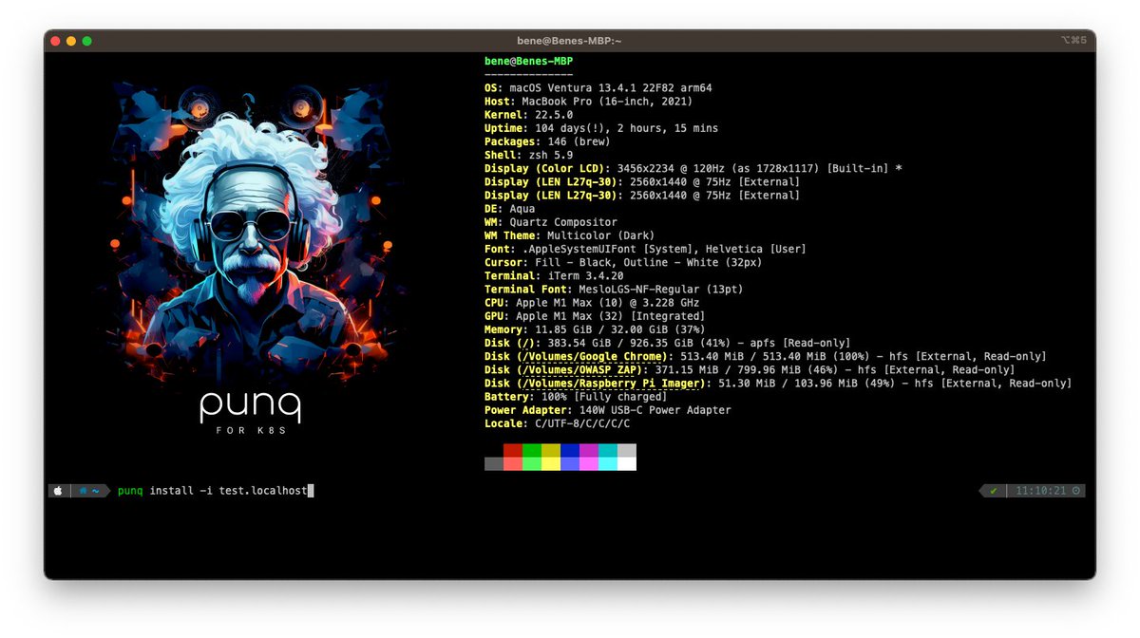Click the Memory: 11.85 GiB / 32.00 GiB line
Image resolution: width=1140 pixels, height=638 pixels.
pos(595,329)
